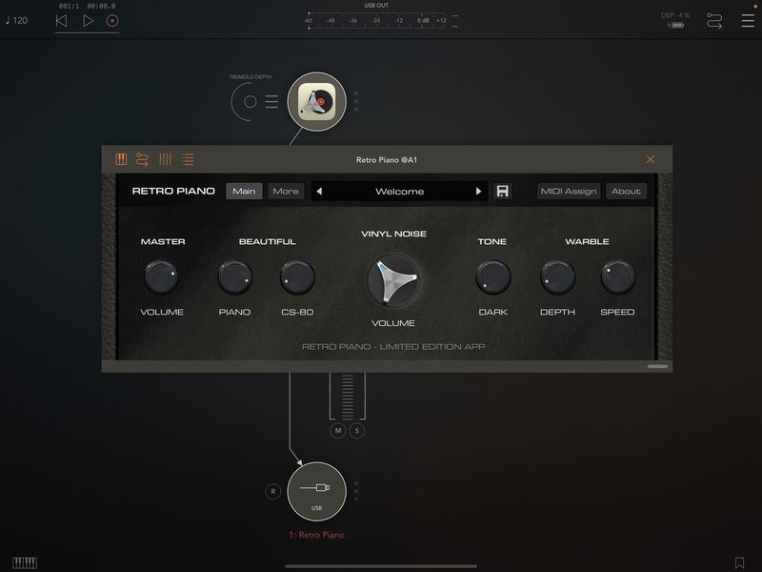Open MIDI Assign

569,192
